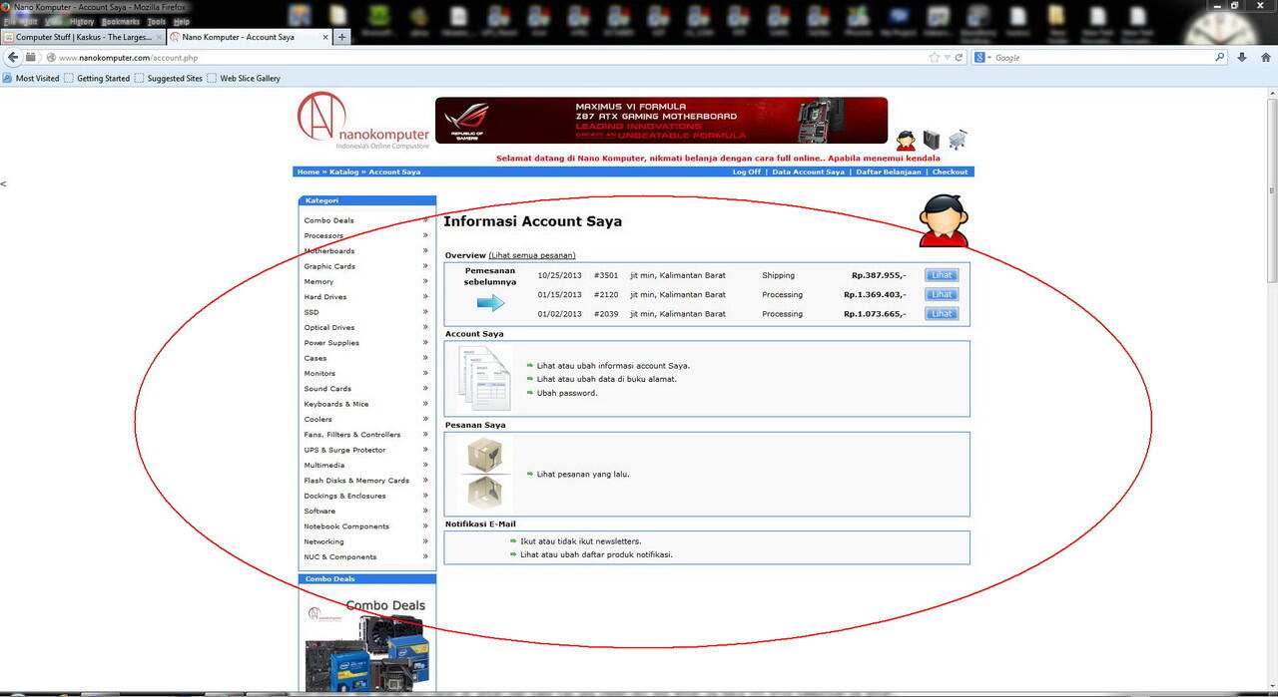
Task: Open Web Slice Gallery bookmark
Action: click(x=244, y=78)
